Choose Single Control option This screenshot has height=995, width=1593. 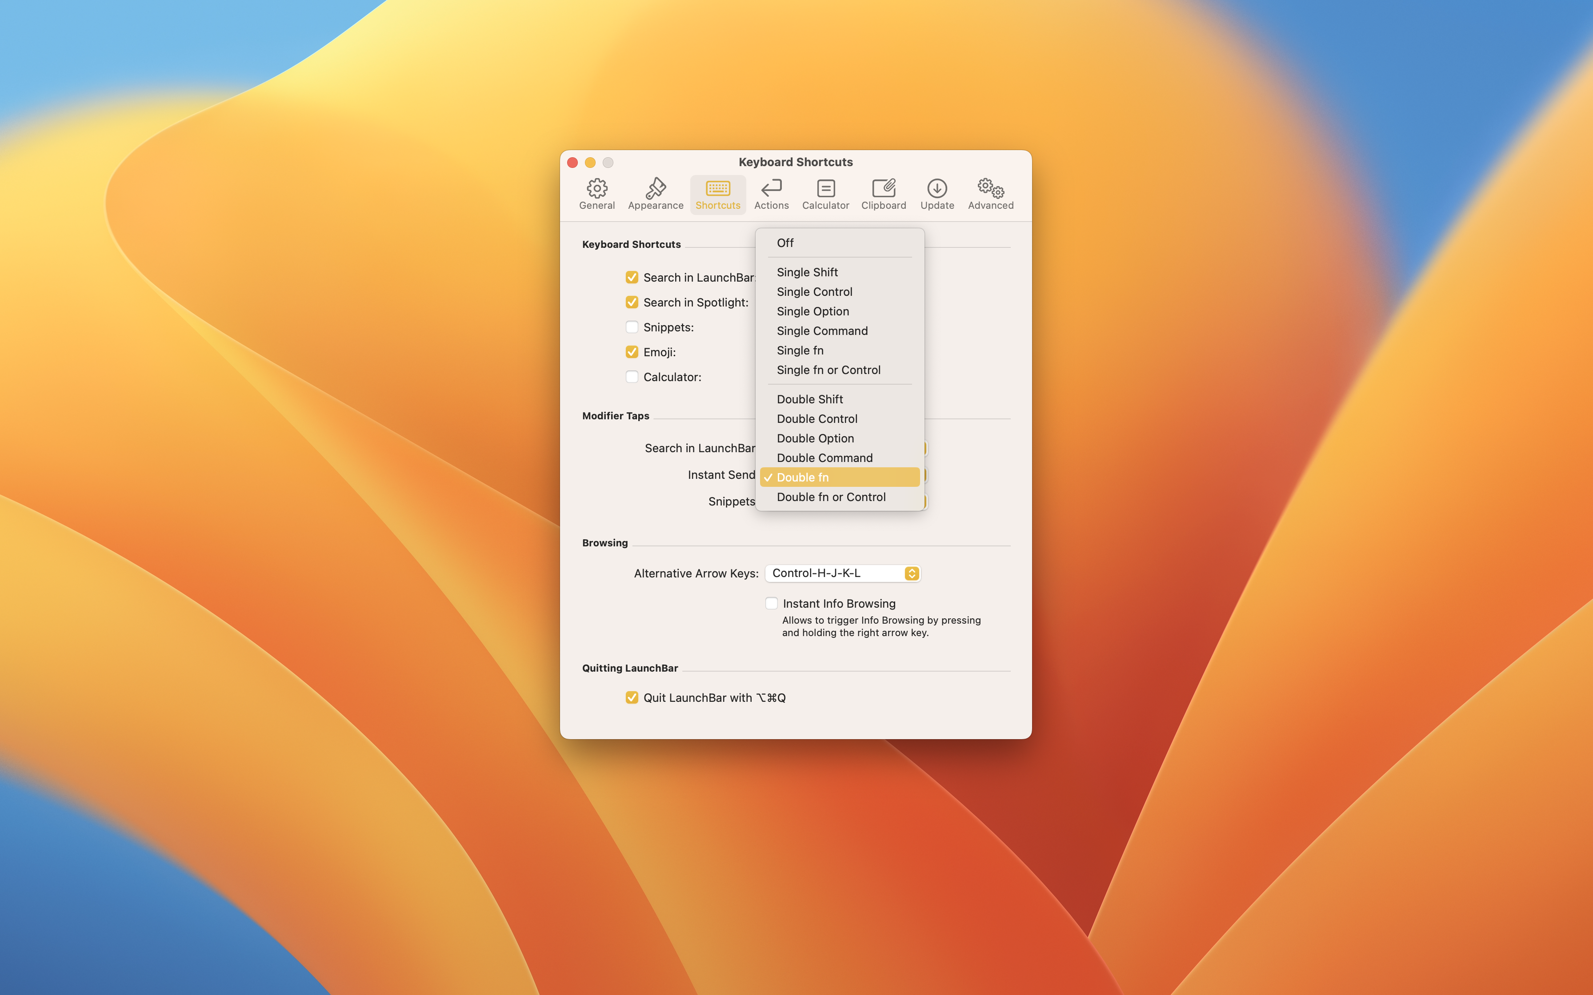(x=839, y=291)
